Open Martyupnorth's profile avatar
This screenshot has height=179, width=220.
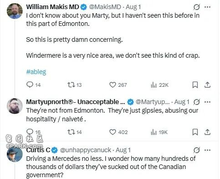(15, 106)
